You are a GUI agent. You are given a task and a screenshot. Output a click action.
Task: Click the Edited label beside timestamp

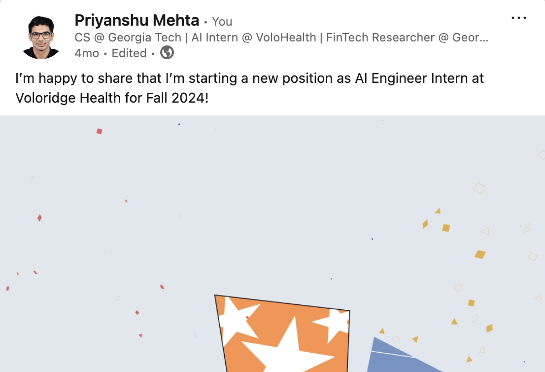coord(129,53)
